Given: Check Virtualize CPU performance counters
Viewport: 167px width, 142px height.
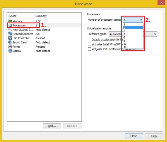Looking at the screenshot, I should tap(89, 49).
